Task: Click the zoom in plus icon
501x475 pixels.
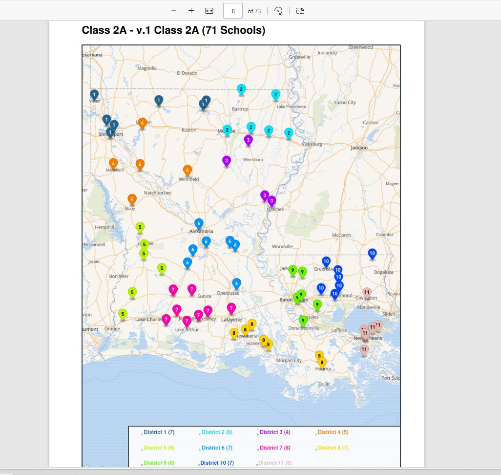Action: (191, 11)
